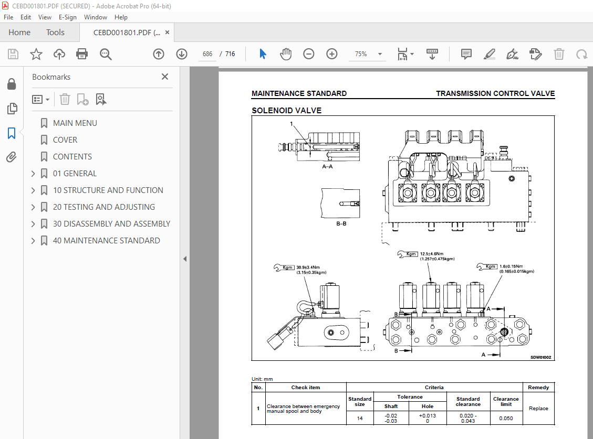Find current bookmark icon
Image resolution: width=593 pixels, height=439 pixels.
tap(101, 99)
